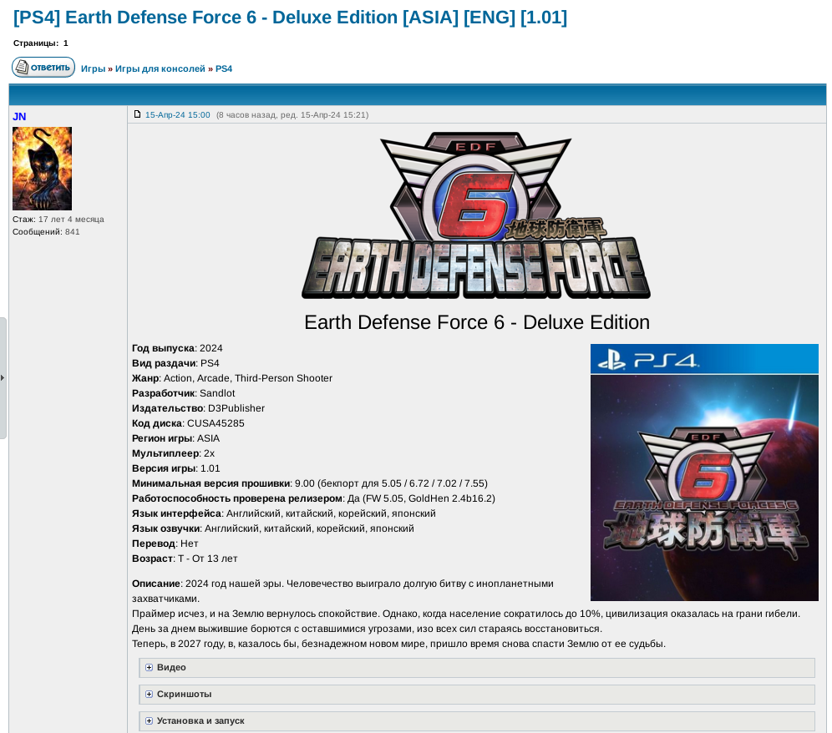This screenshot has width=832, height=733.
Task: Navigate to the PS4 breadcrumb category
Action: (x=224, y=69)
